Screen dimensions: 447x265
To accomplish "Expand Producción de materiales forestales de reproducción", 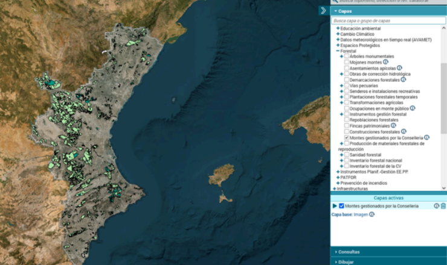I will (x=341, y=143).
